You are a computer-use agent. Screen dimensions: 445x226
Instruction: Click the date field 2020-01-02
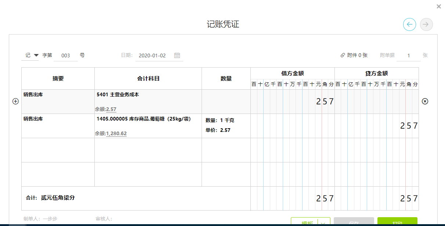pyautogui.click(x=152, y=56)
